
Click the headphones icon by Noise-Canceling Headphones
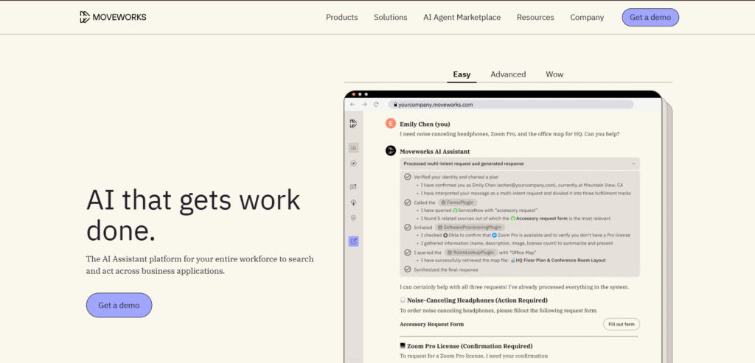coord(403,300)
